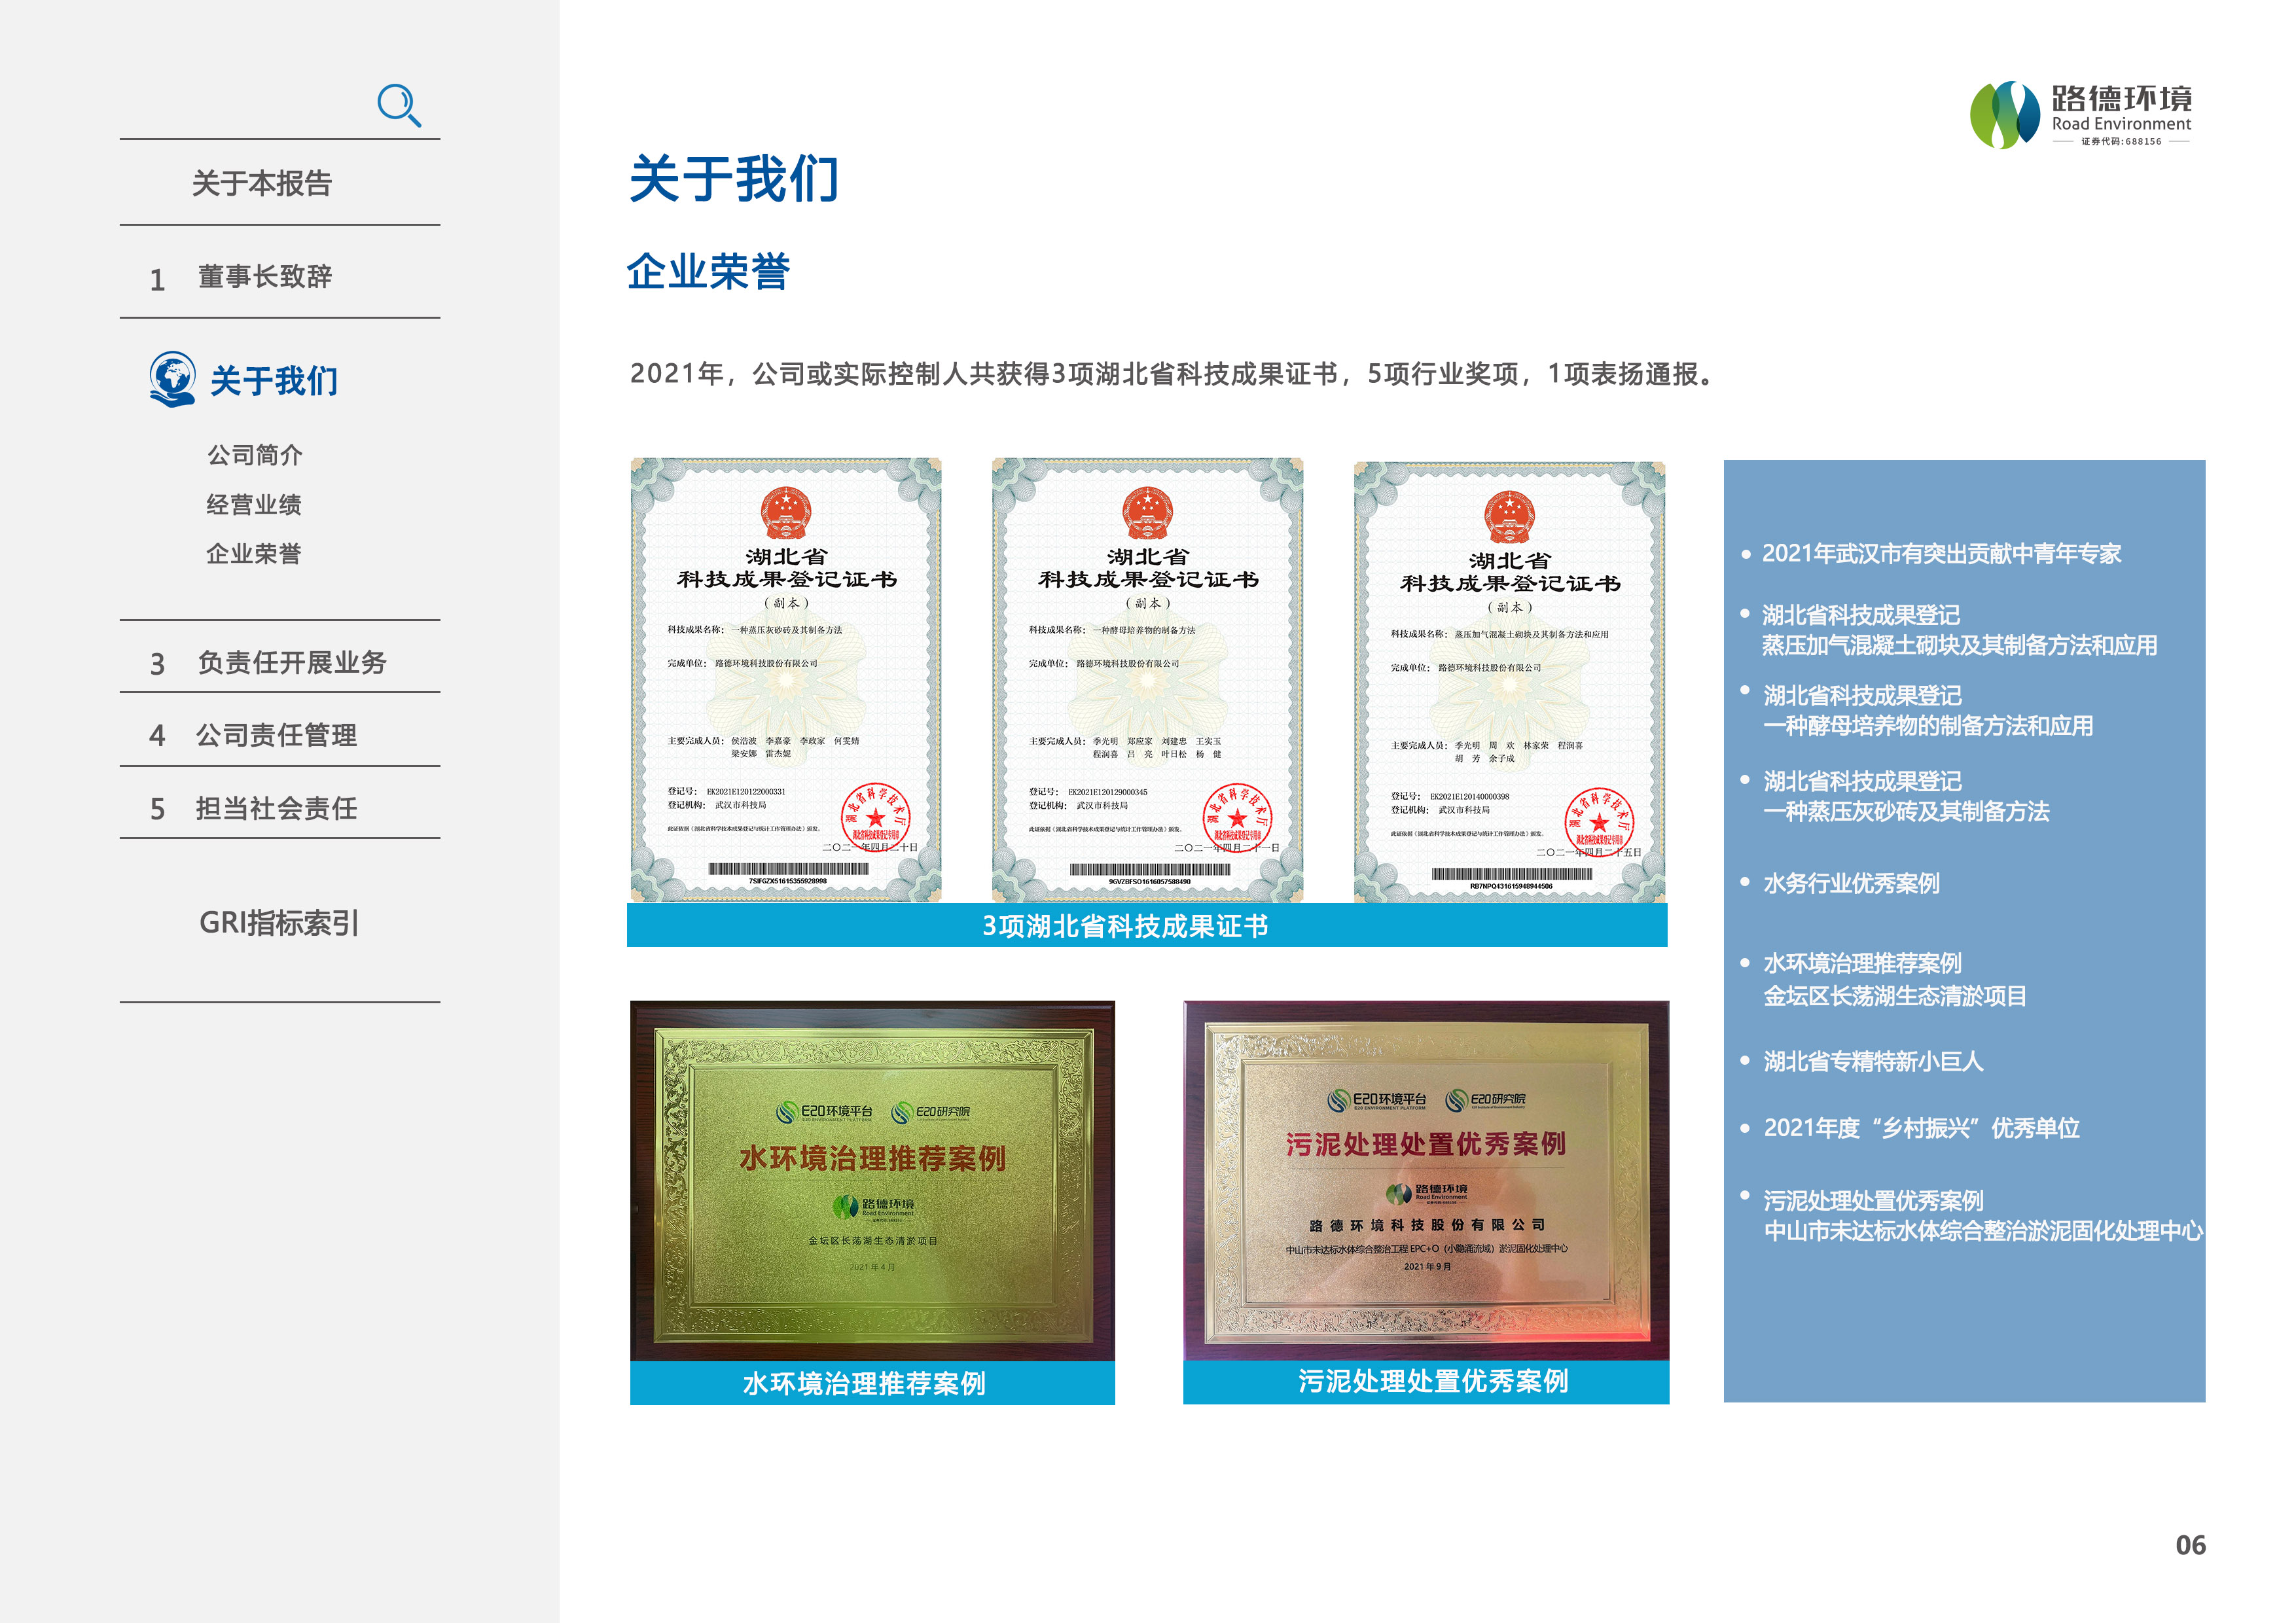Screen dimensions: 2296x1623
Task: Click the E20环境平台 logo on the sludge plaque
Action: tap(1376, 1100)
